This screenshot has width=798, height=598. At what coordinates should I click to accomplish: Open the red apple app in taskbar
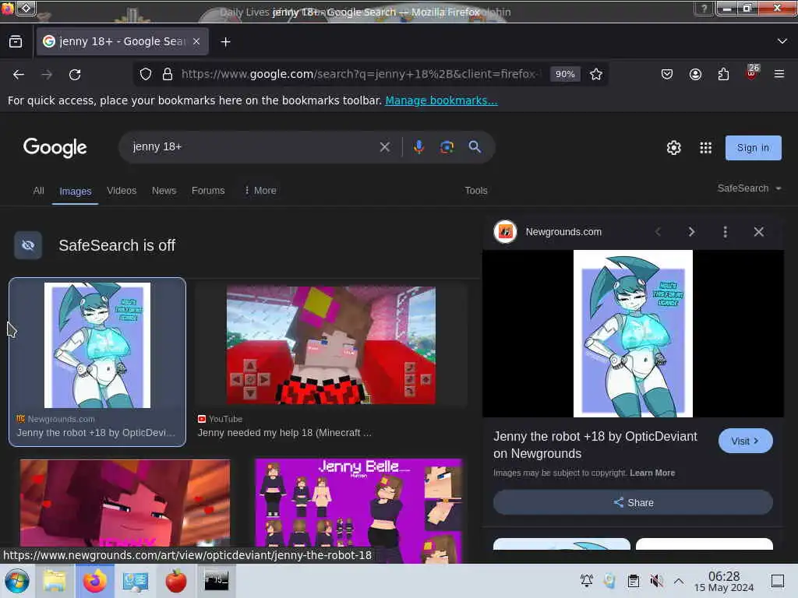(x=175, y=581)
